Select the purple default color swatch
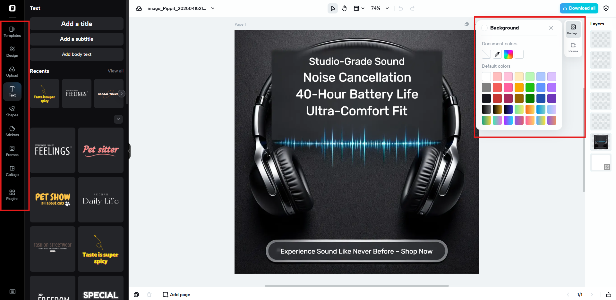616x300 pixels. (x=552, y=87)
